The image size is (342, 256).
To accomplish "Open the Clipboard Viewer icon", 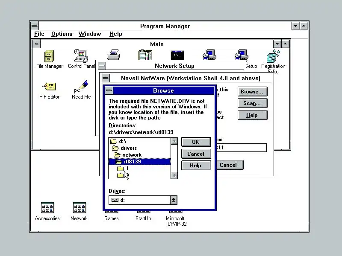I will 145,55.
